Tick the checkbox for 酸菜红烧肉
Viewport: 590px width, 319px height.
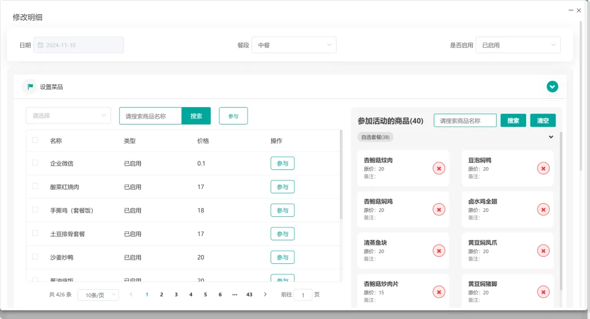35,186
